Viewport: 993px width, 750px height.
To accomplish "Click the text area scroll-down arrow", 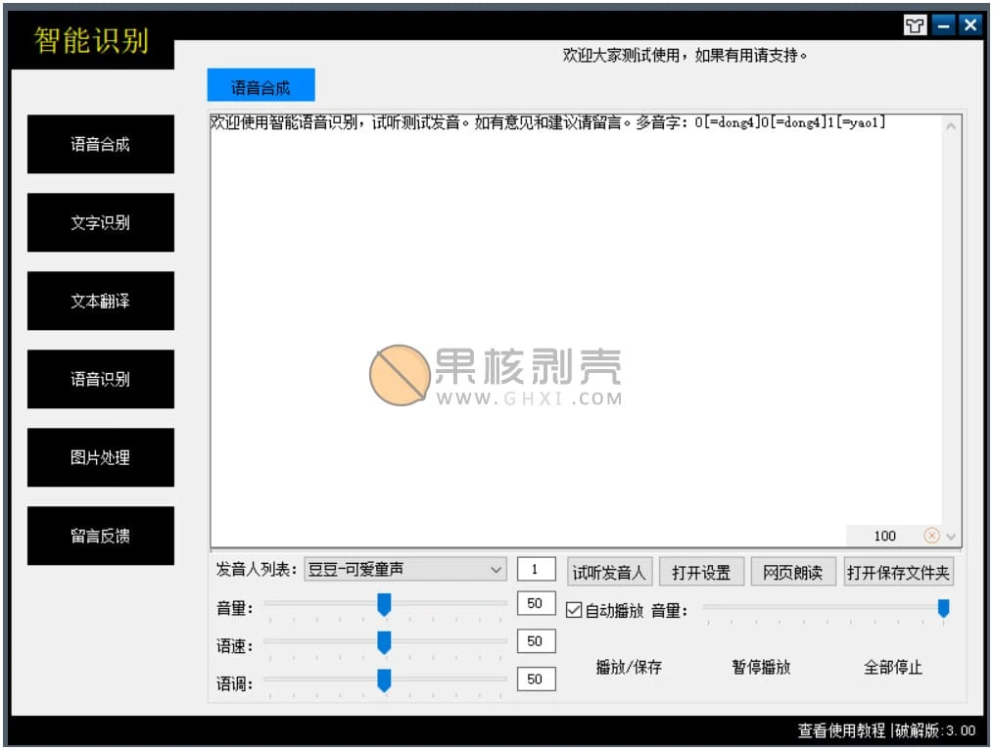I will point(951,537).
